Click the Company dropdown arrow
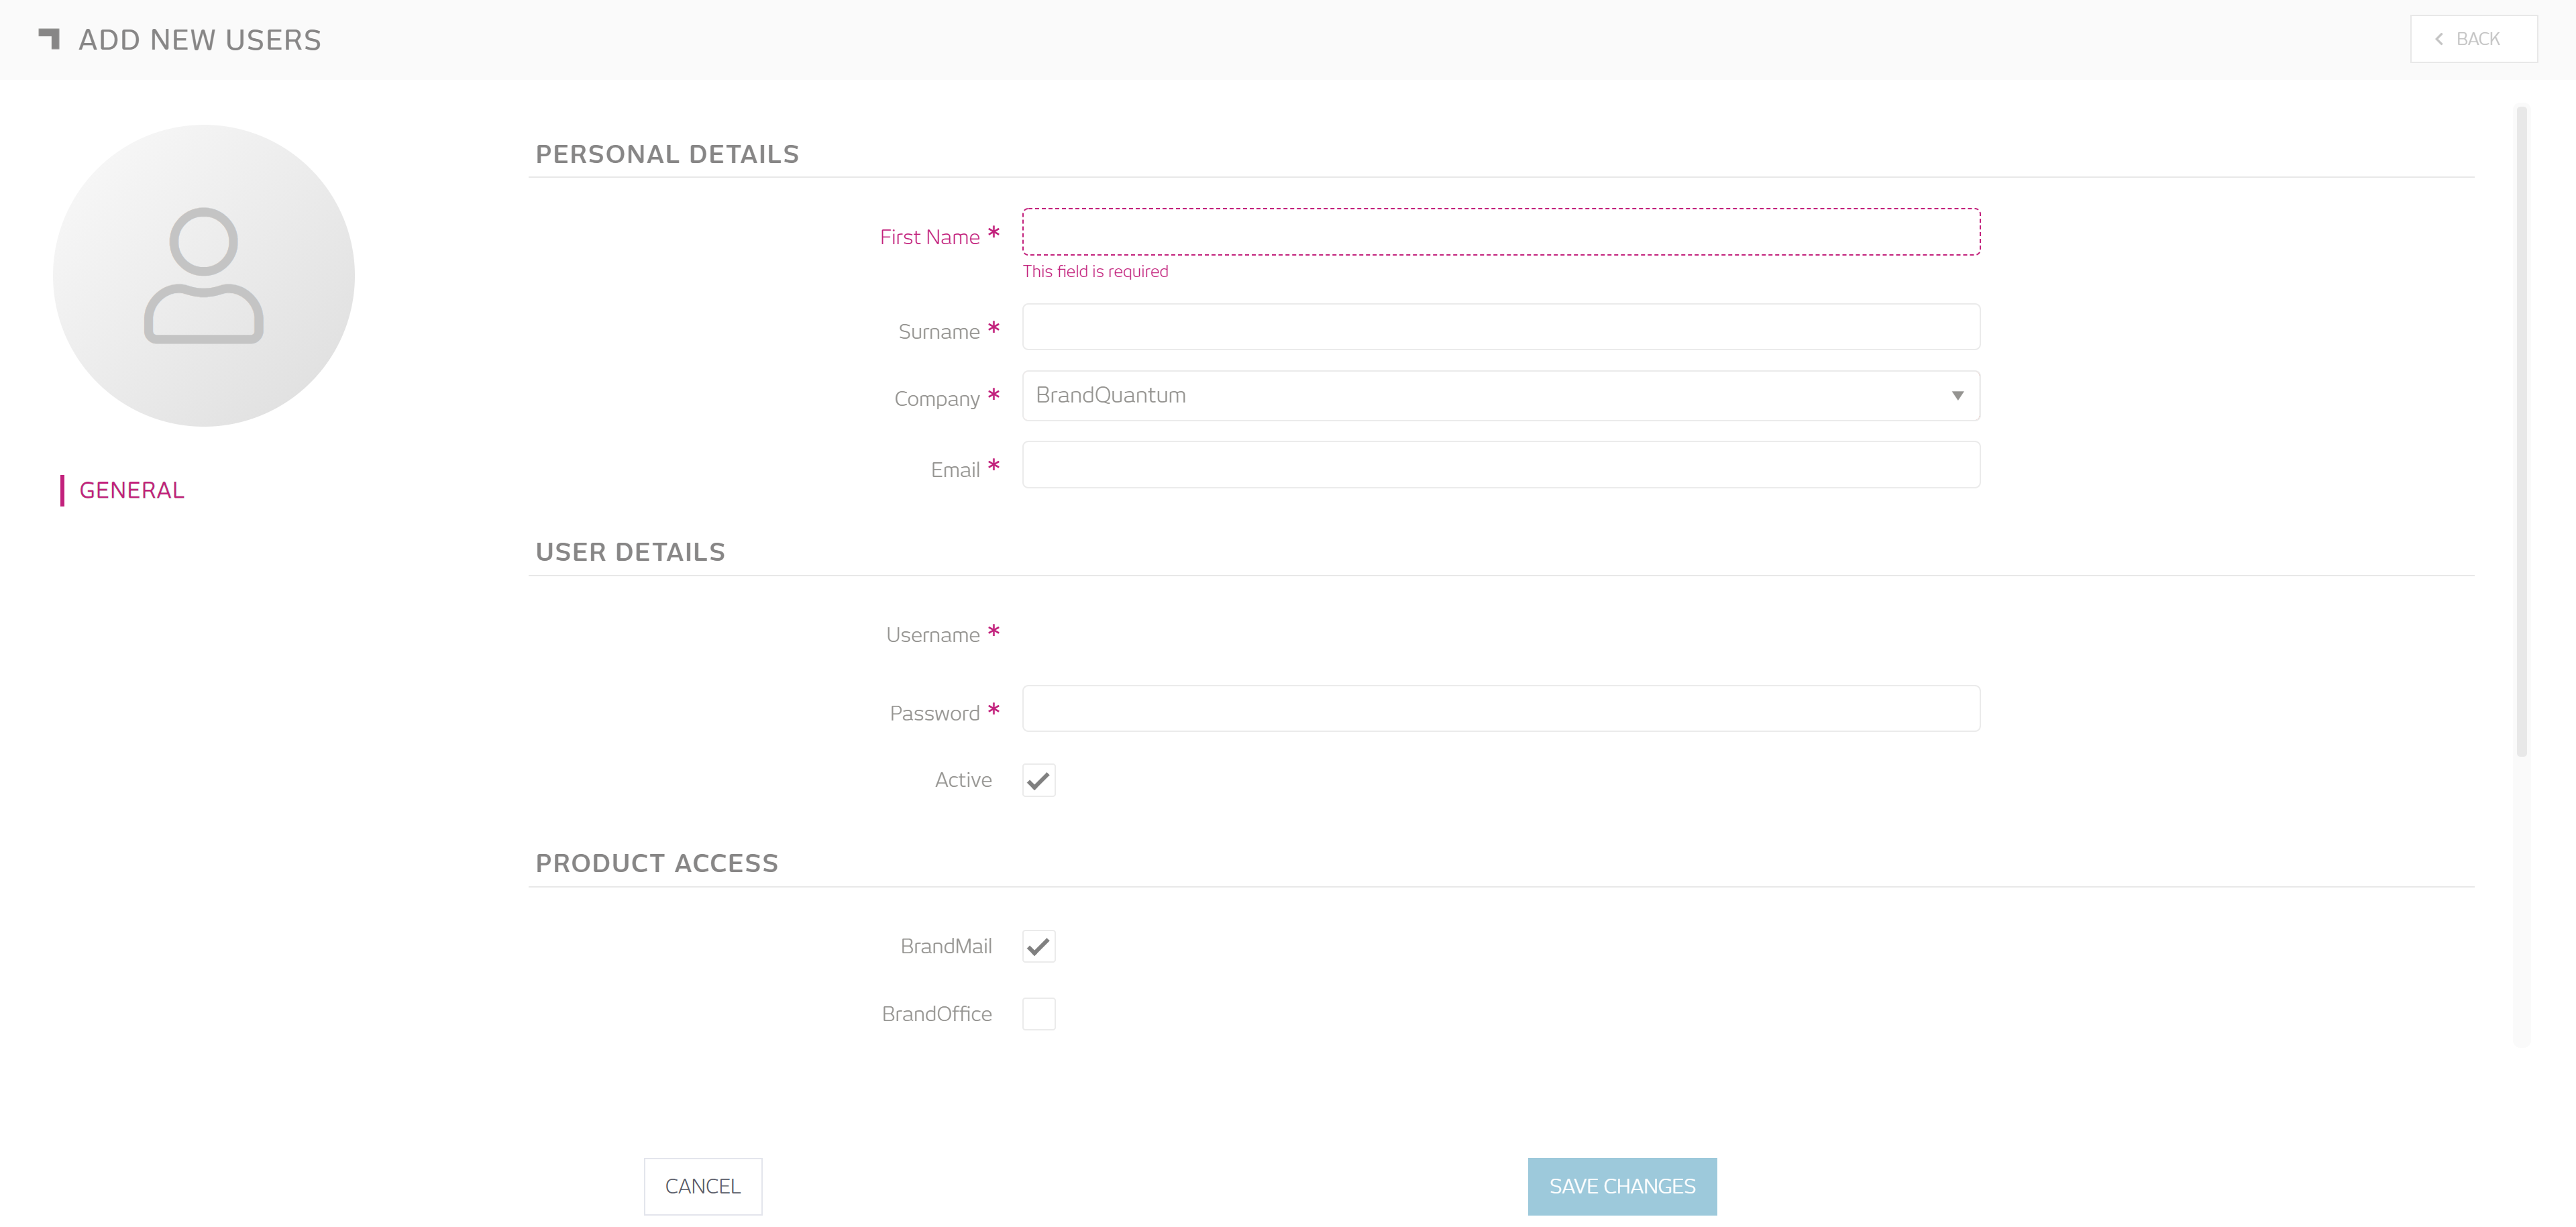Image resolution: width=2576 pixels, height=1227 pixels. point(1957,396)
